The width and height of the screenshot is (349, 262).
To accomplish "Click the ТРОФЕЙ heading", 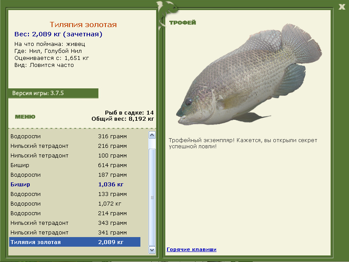I will [182, 22].
